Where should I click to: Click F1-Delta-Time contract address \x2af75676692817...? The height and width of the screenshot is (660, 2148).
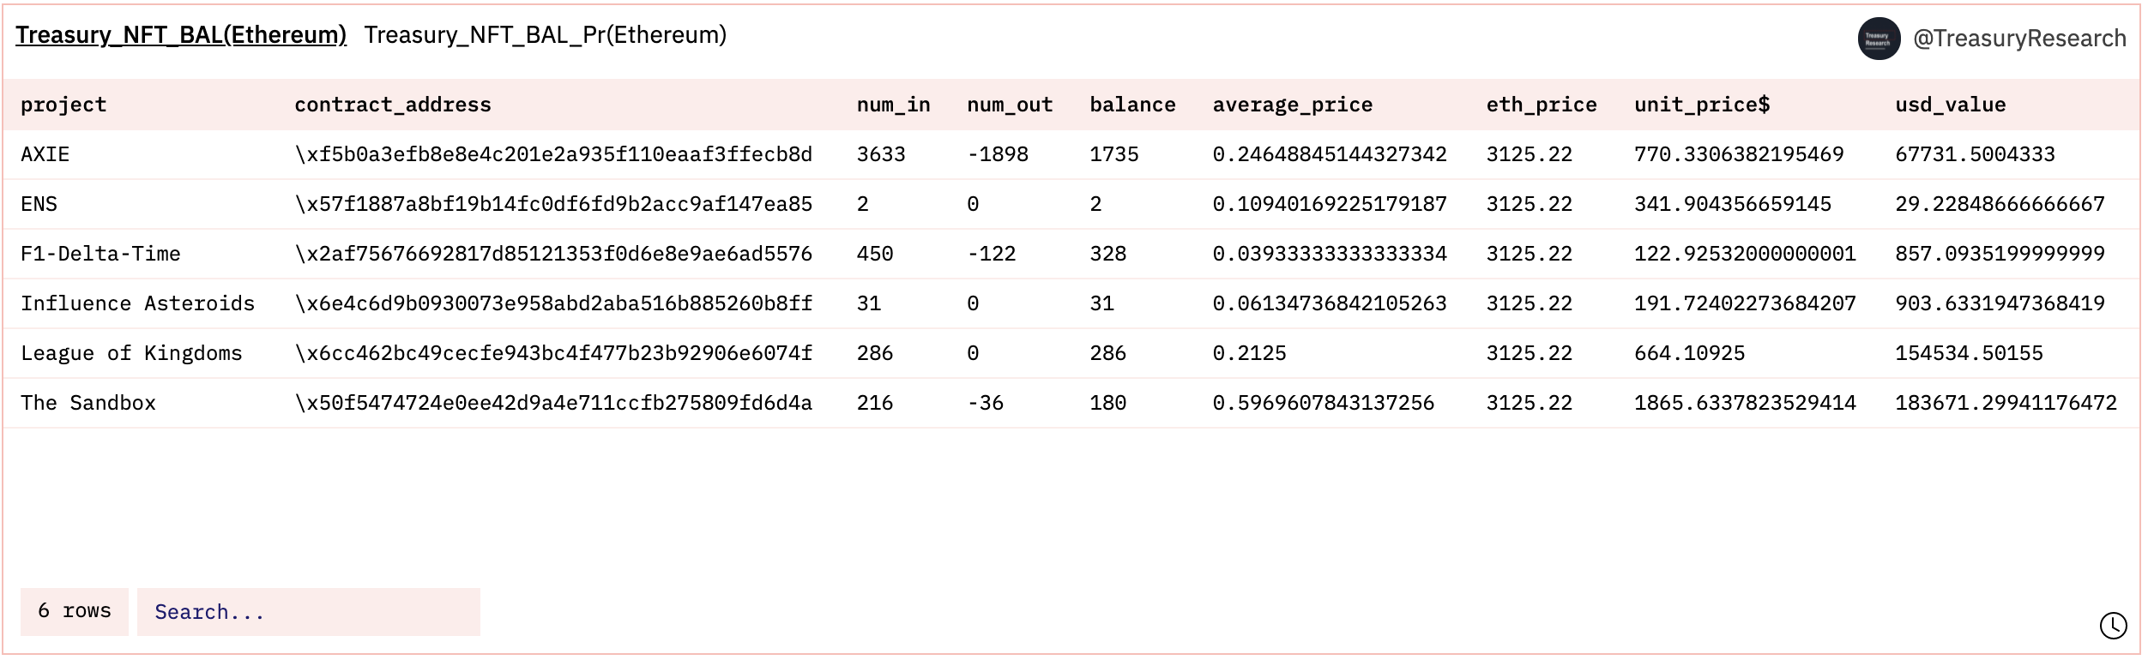click(x=553, y=254)
